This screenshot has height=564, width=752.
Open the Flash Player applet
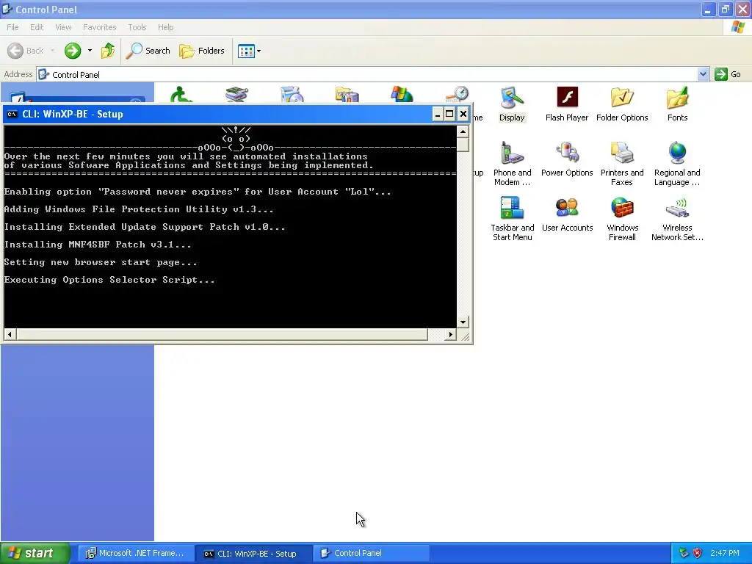(567, 104)
